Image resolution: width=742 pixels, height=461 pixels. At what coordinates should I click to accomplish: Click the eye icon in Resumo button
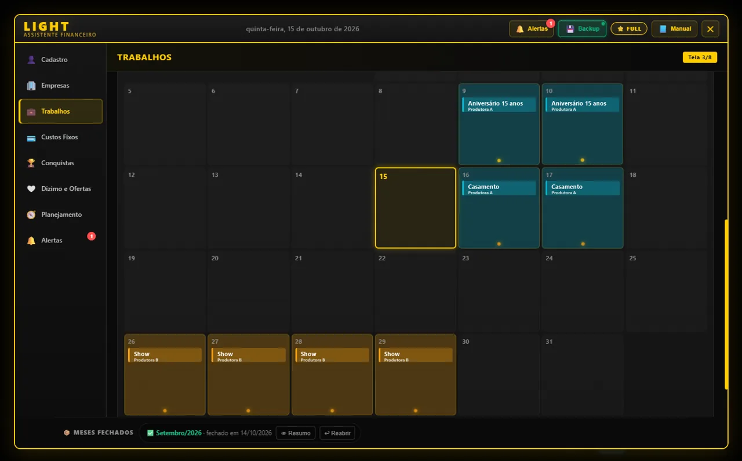(x=284, y=433)
